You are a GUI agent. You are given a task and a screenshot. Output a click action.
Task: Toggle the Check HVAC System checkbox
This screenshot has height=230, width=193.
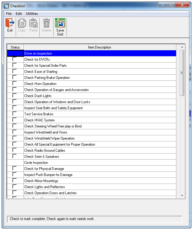[x=15, y=120]
